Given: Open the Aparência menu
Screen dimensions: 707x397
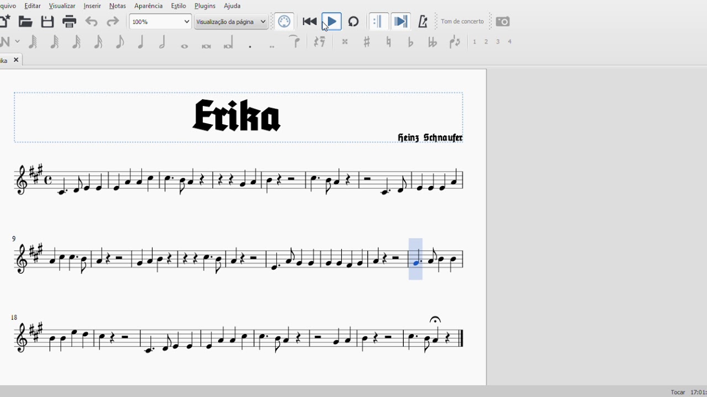Looking at the screenshot, I should point(149,6).
